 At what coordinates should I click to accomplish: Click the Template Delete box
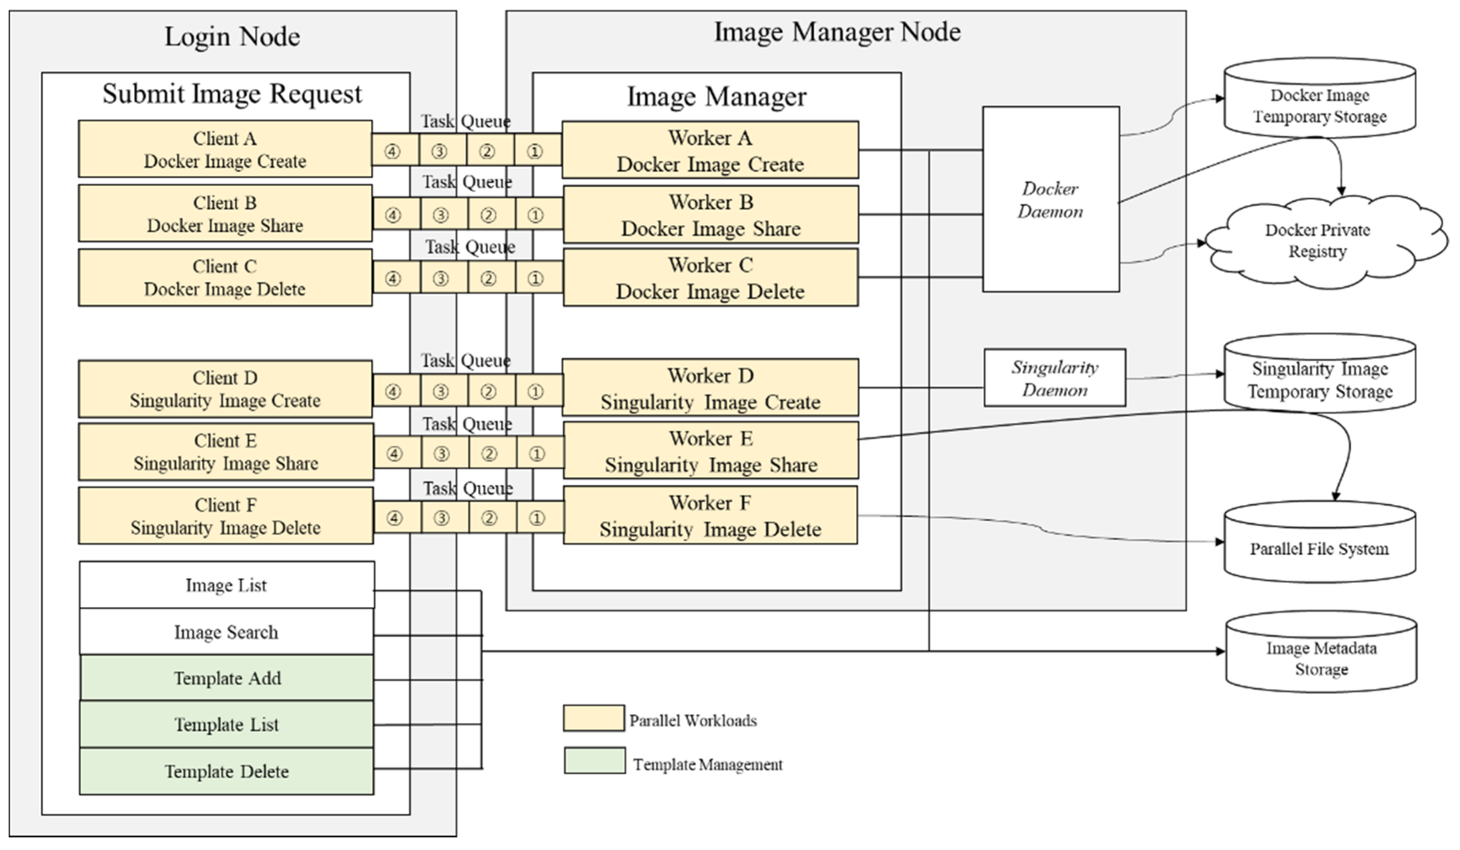click(226, 771)
